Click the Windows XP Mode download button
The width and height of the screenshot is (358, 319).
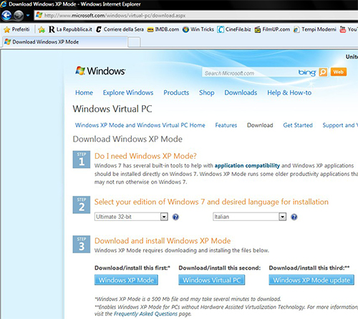(x=126, y=280)
